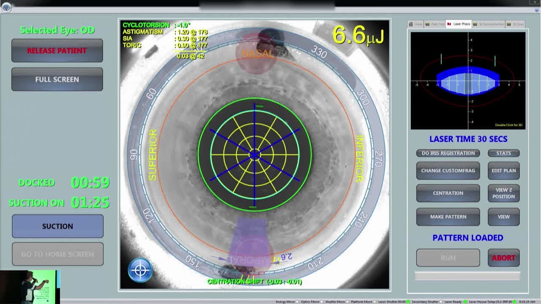Click the laser progress bar below RUN
The width and height of the screenshot is (541, 304).
click(467, 276)
